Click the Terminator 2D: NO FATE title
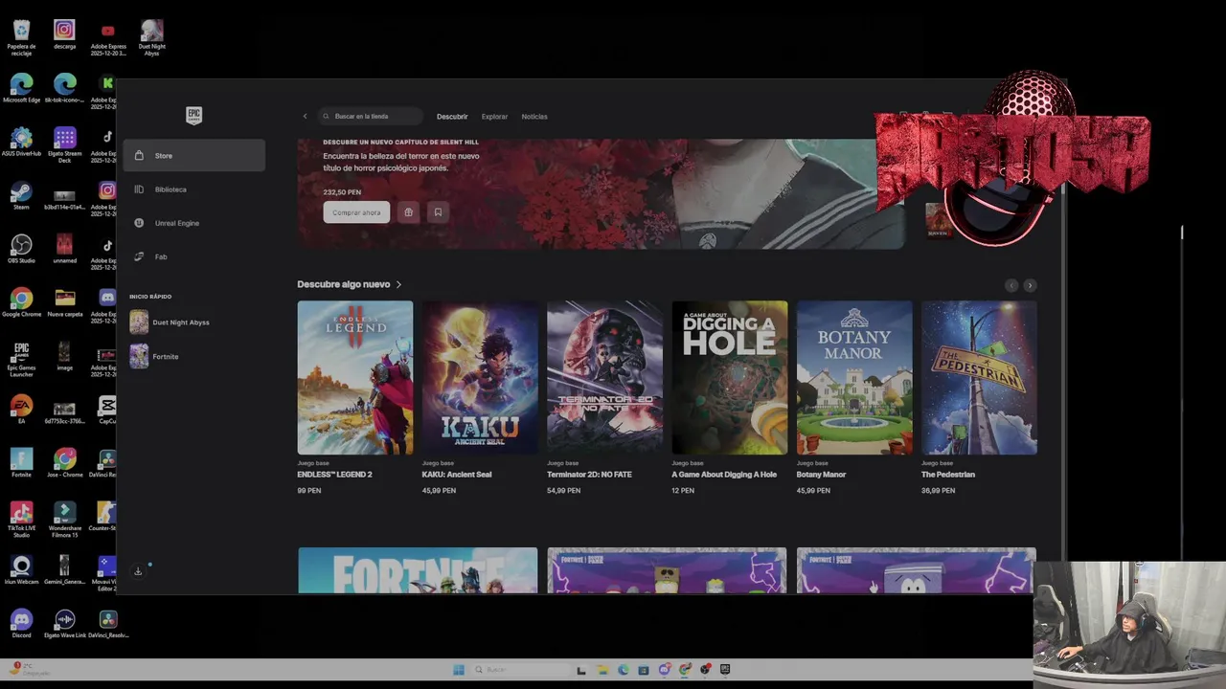 589,475
